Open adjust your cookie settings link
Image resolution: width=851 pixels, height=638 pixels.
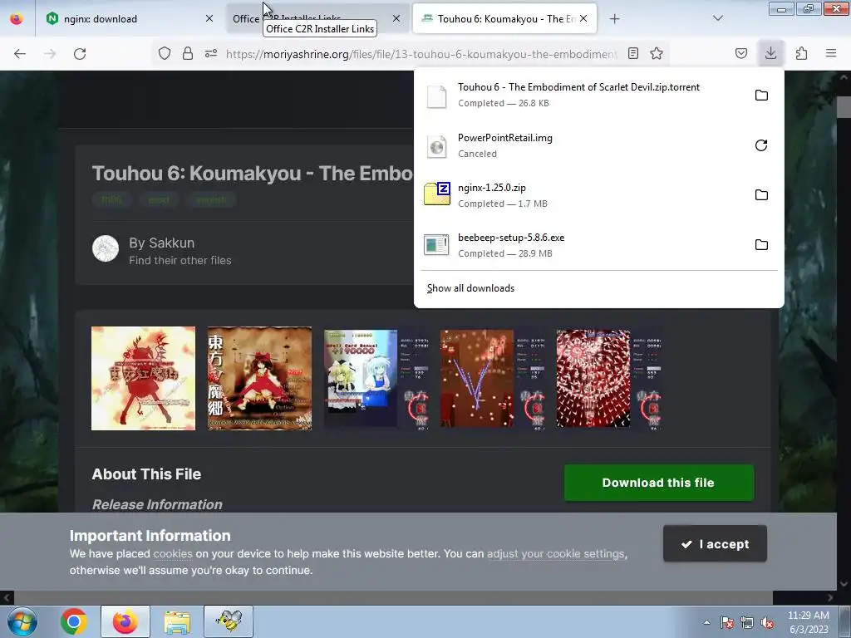[x=555, y=554]
